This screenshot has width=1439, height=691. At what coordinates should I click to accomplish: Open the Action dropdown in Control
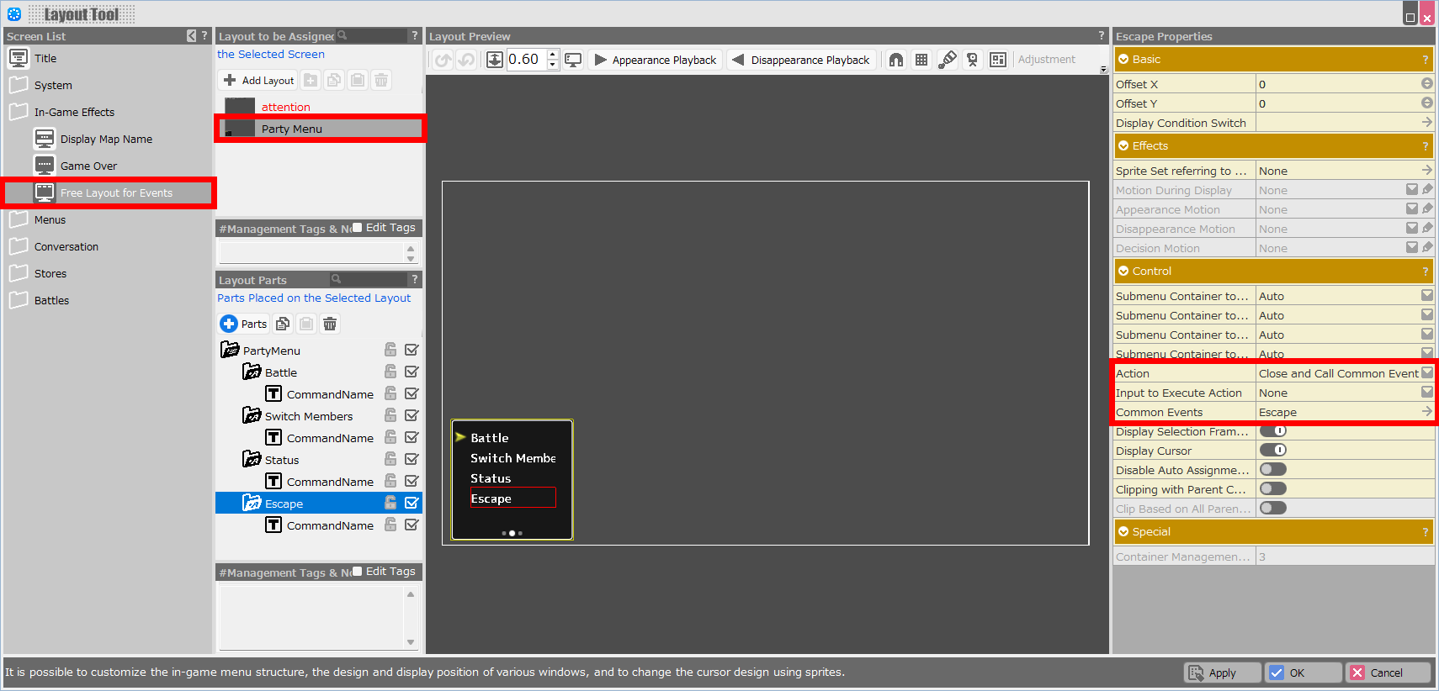[x=1426, y=373]
